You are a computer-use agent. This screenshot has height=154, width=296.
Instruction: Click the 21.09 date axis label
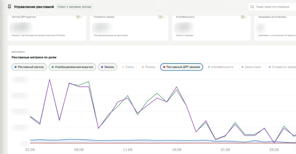225,150
